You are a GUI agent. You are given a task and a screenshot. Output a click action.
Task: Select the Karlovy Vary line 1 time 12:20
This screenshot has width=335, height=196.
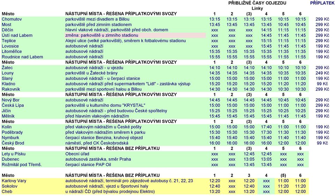point(215,181)
